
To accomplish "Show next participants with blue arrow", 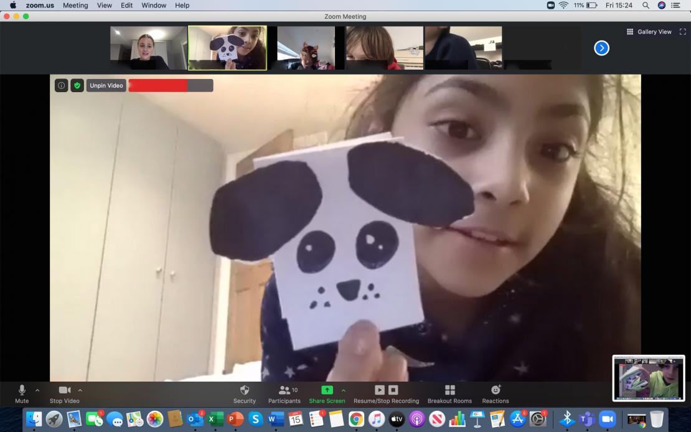I will click(x=601, y=48).
